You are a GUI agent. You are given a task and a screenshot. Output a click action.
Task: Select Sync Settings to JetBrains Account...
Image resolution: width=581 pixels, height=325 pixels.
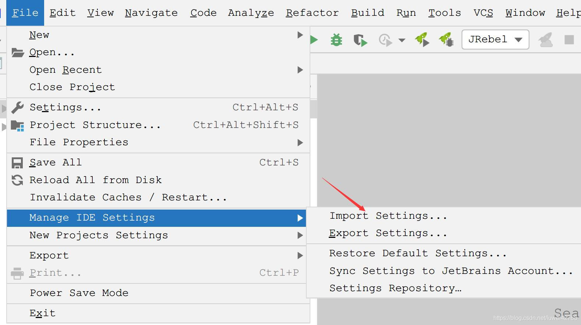click(444, 271)
